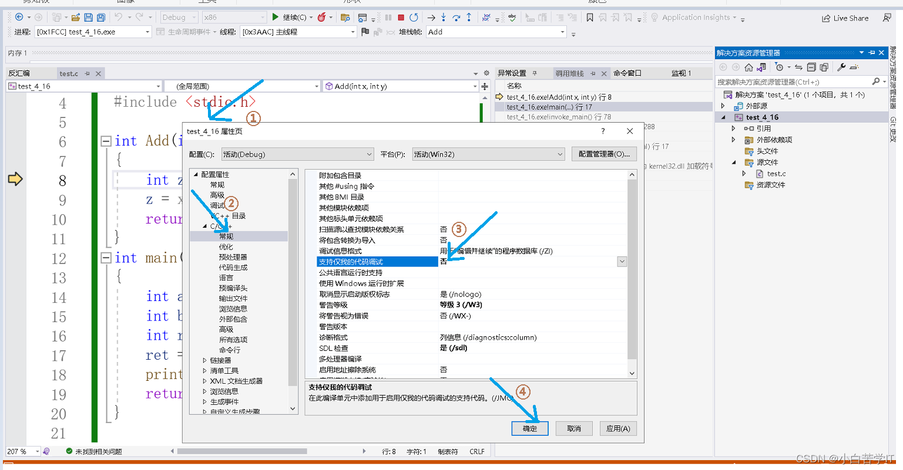The width and height of the screenshot is (903, 470).
Task: Select the 警告等级 property row
Action: point(472,305)
